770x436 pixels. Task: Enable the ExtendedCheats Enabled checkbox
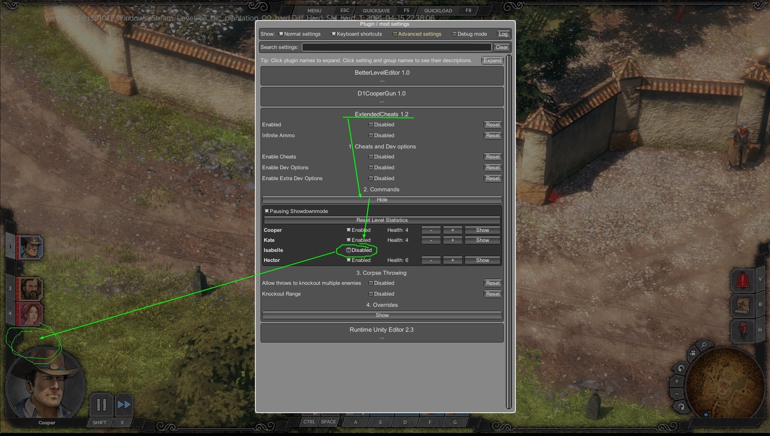click(x=371, y=125)
